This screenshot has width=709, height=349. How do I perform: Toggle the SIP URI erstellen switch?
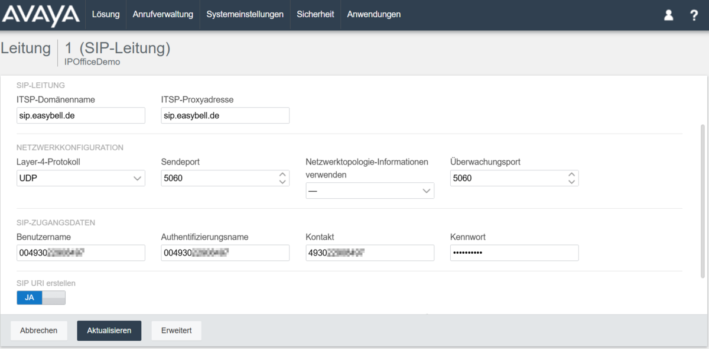point(41,298)
